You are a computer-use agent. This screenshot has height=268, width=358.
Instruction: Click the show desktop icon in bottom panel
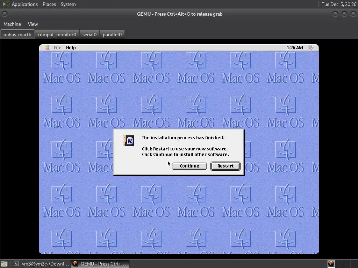point(4,264)
